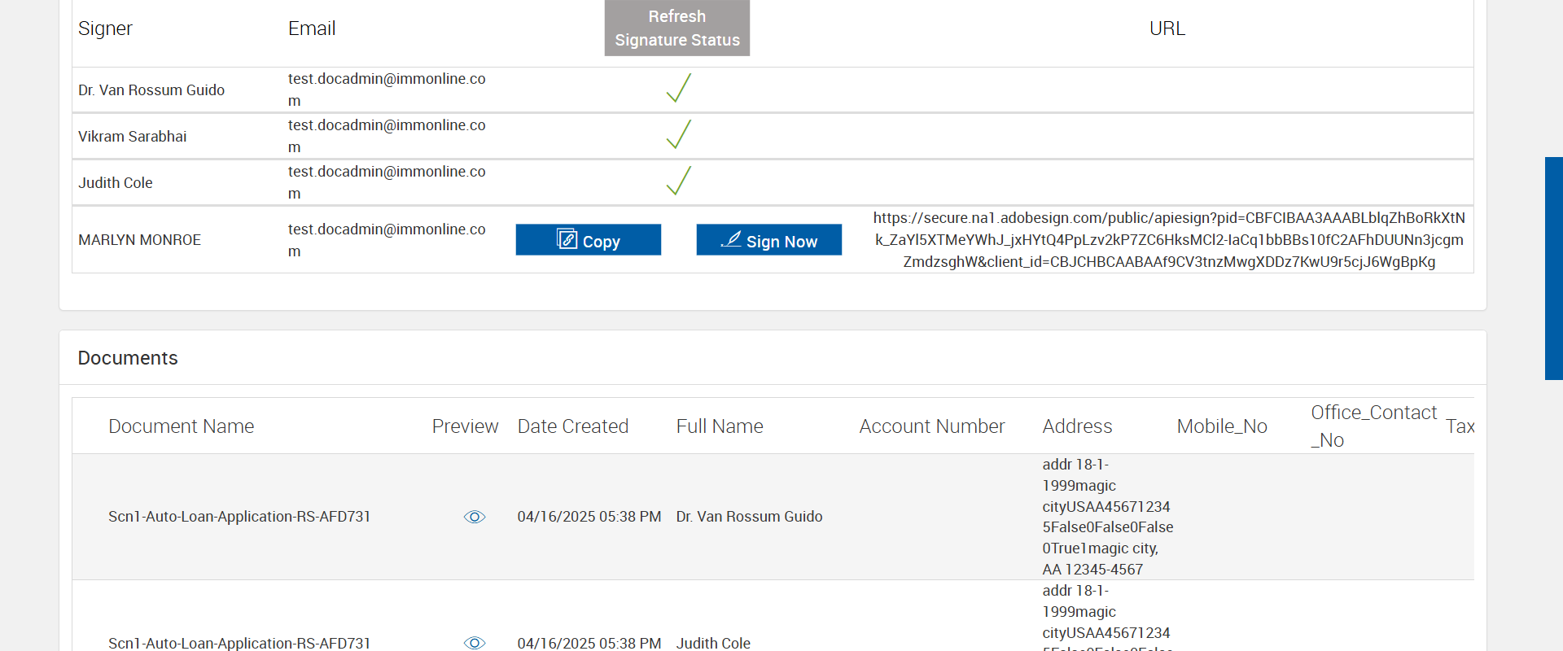Preview the document for Dr. Van Rossum Guido
Screen dimensions: 1563x651
click(x=475, y=517)
